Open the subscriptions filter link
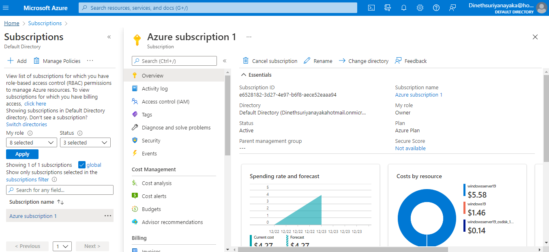Image resolution: width=549 pixels, height=252 pixels. pos(27,179)
